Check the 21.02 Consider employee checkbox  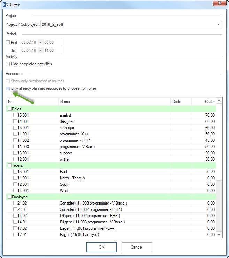15,203
